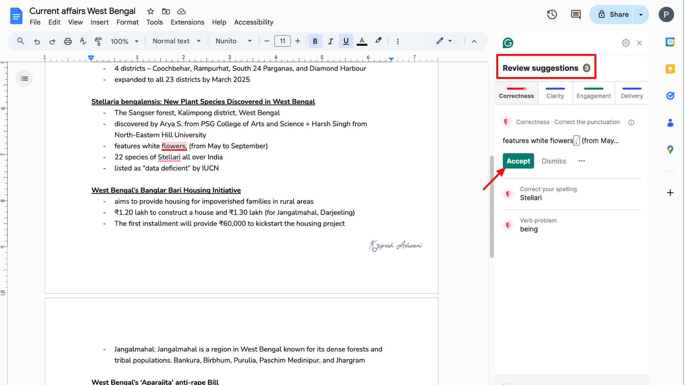Open Google Keep side panel icon
Screen dimensions: 684x385
[x=670, y=68]
